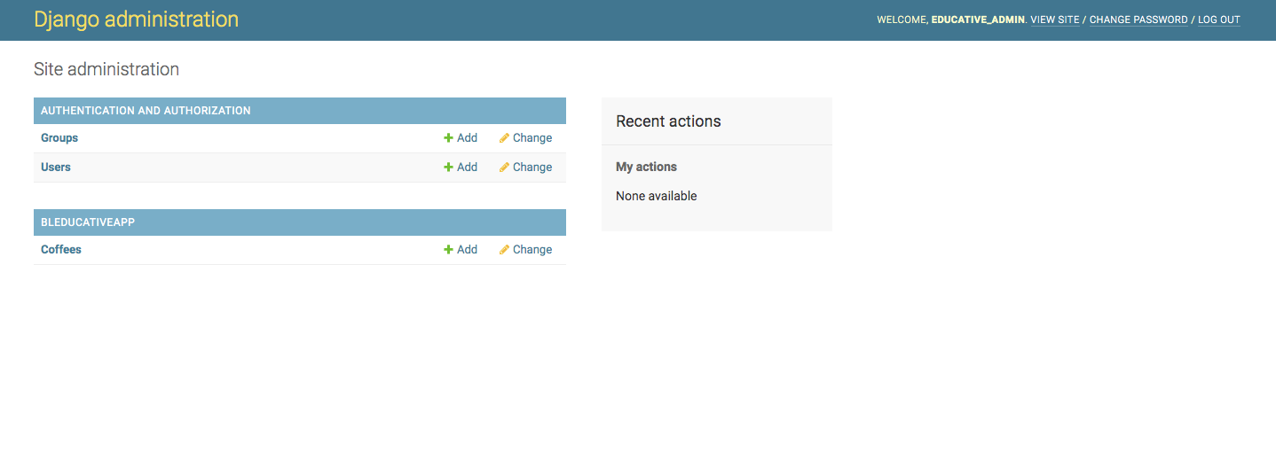1276x452 pixels.
Task: Click the pencil icon in Groups row
Action: click(504, 138)
